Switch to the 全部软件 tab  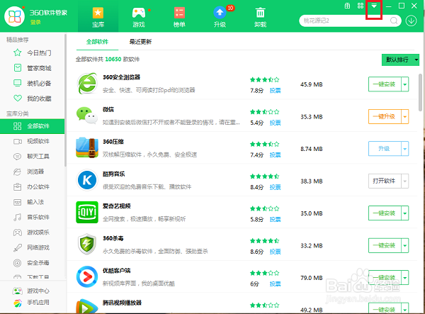(x=97, y=42)
